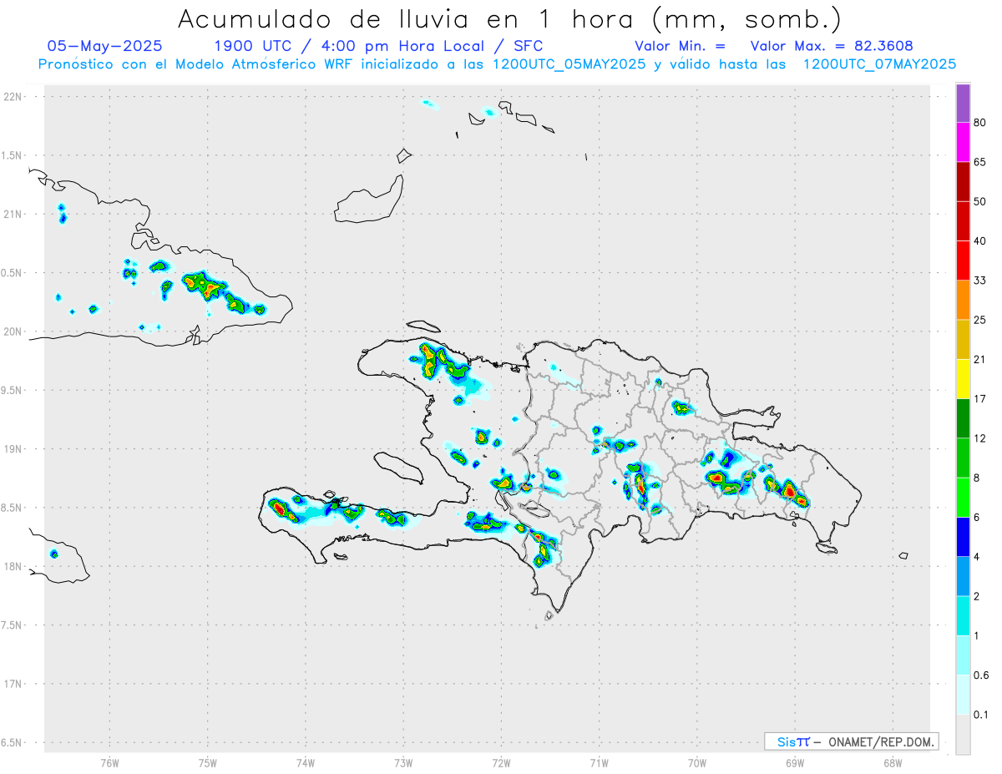Click the legend value '21'
The height and width of the screenshot is (774, 1002).
point(980,360)
